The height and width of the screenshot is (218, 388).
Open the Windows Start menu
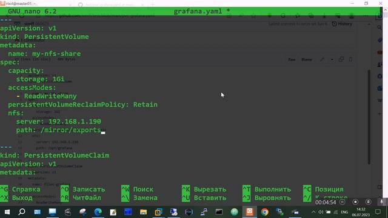[x=7, y=212]
